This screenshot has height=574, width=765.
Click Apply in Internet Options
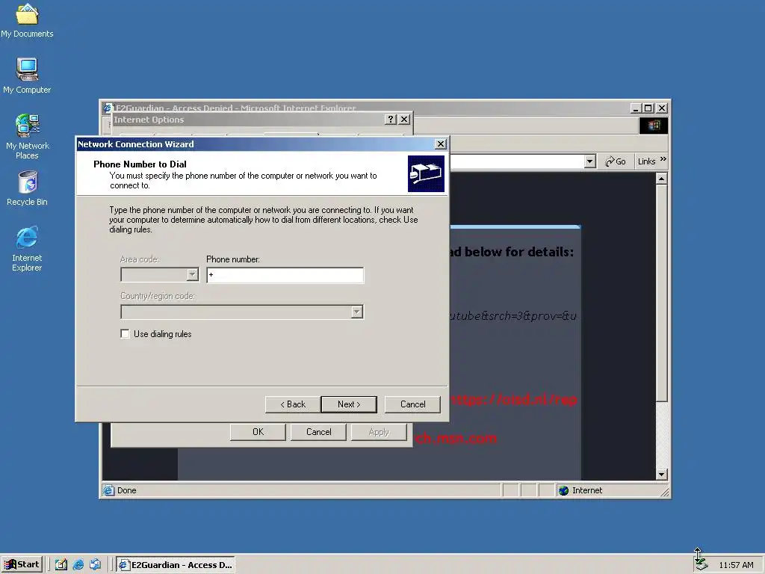[x=379, y=432]
